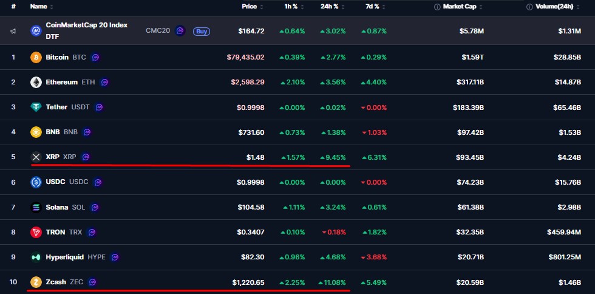Click the USDC coin logo
The width and height of the screenshot is (595, 294).
click(x=36, y=182)
